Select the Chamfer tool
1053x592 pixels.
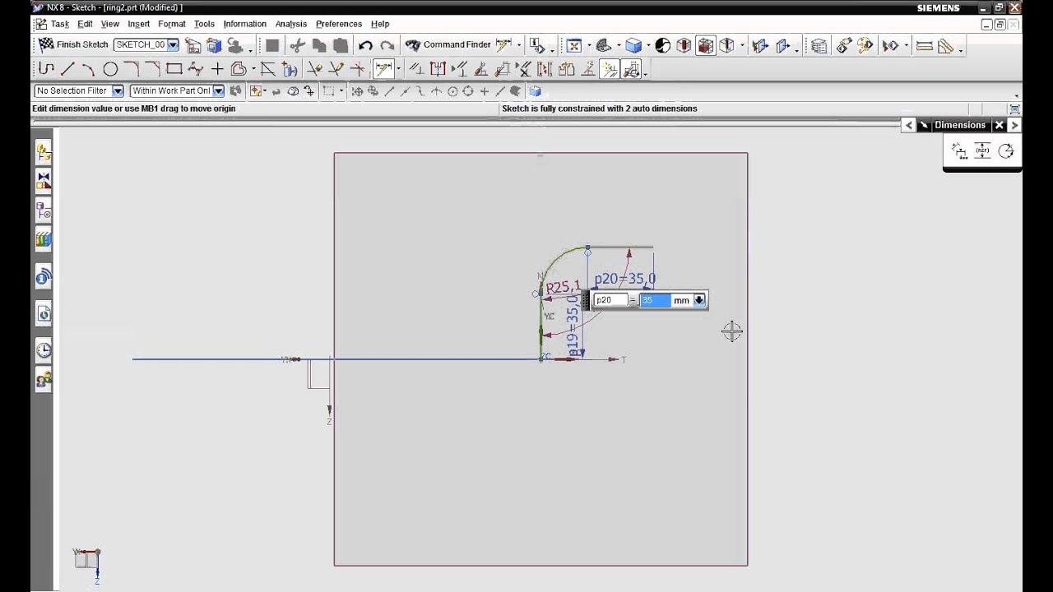(x=153, y=69)
